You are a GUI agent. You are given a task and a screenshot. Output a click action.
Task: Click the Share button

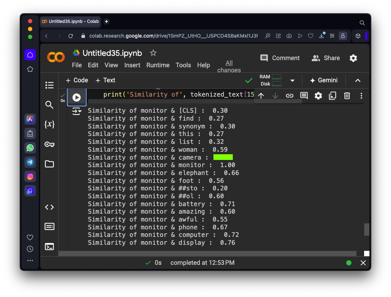pyautogui.click(x=326, y=58)
